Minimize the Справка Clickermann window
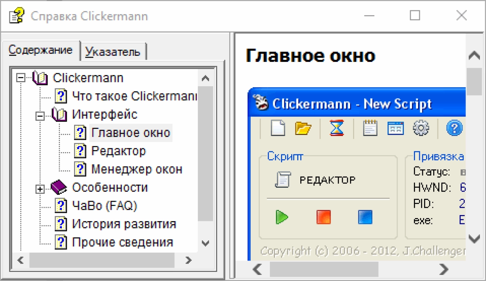This screenshot has width=486, height=281. [x=369, y=16]
